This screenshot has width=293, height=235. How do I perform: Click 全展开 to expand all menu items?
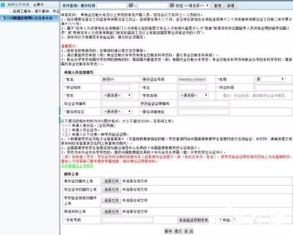(38, 5)
